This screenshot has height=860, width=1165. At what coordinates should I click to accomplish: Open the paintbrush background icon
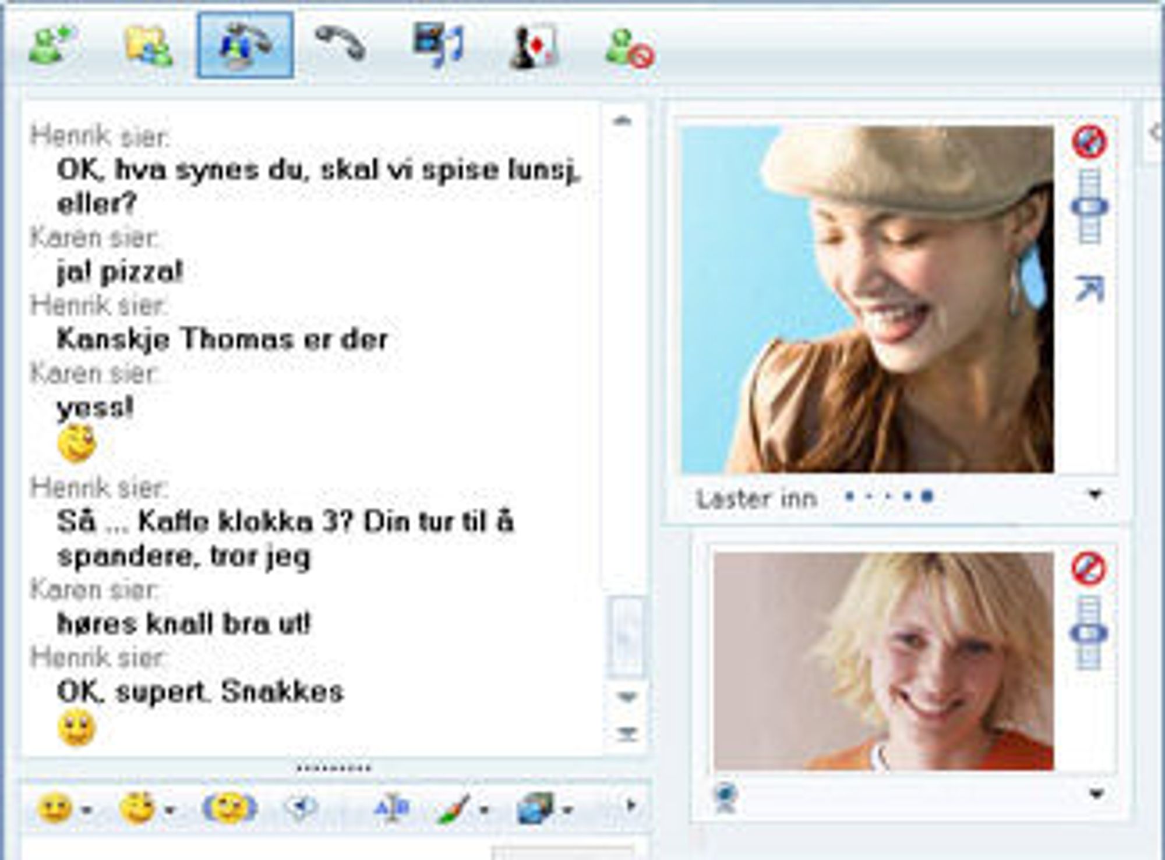tap(453, 809)
